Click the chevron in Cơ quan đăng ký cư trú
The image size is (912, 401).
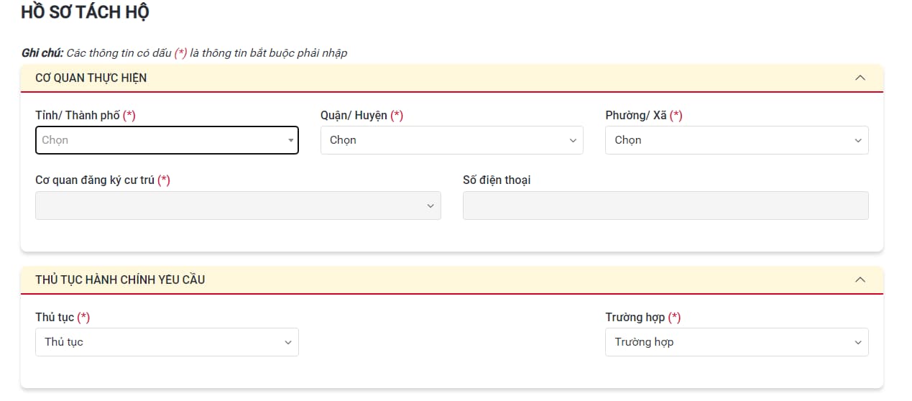(x=430, y=206)
